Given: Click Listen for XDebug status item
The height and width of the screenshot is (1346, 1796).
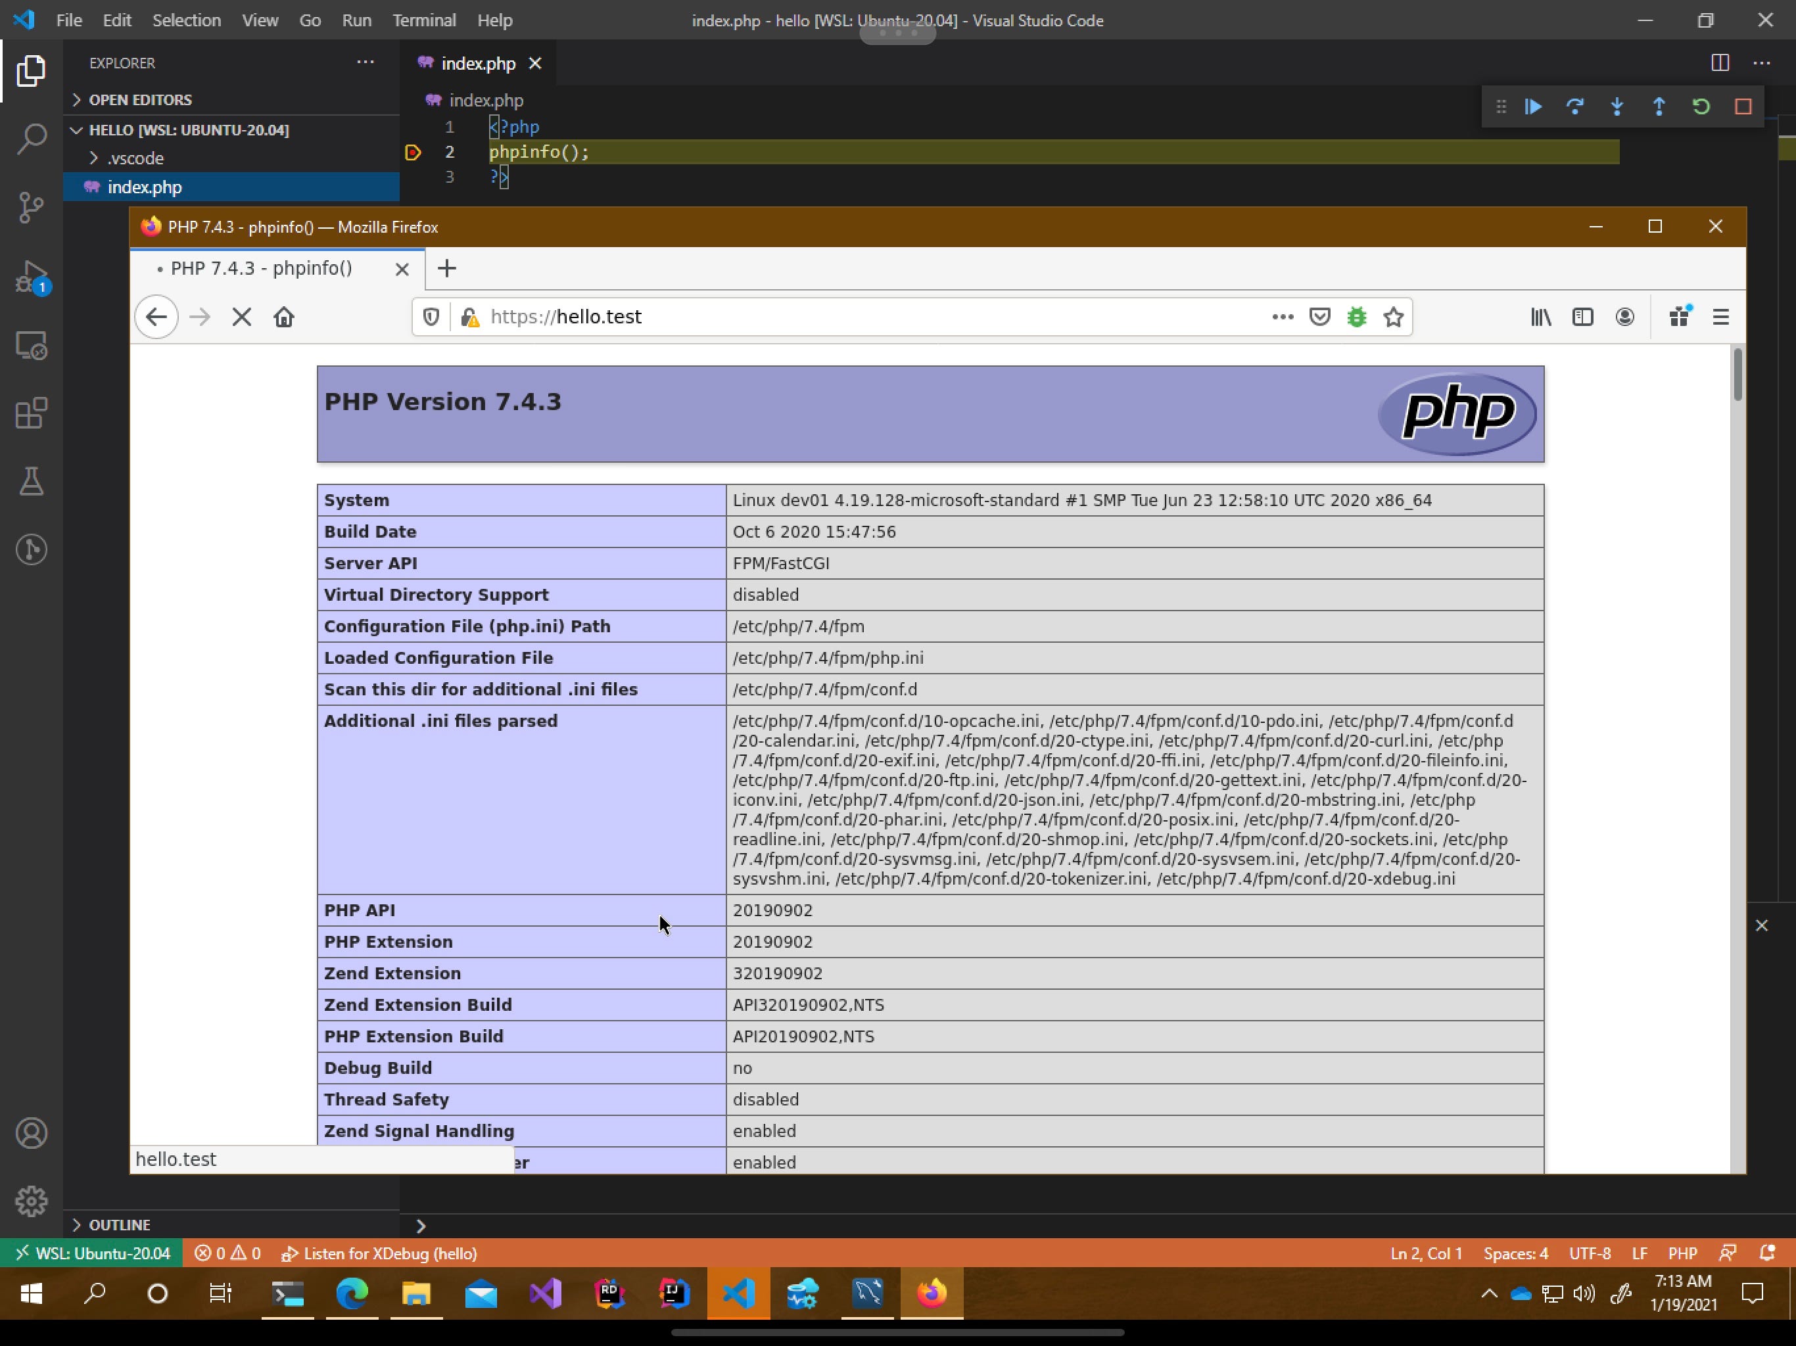Looking at the screenshot, I should (x=379, y=1253).
